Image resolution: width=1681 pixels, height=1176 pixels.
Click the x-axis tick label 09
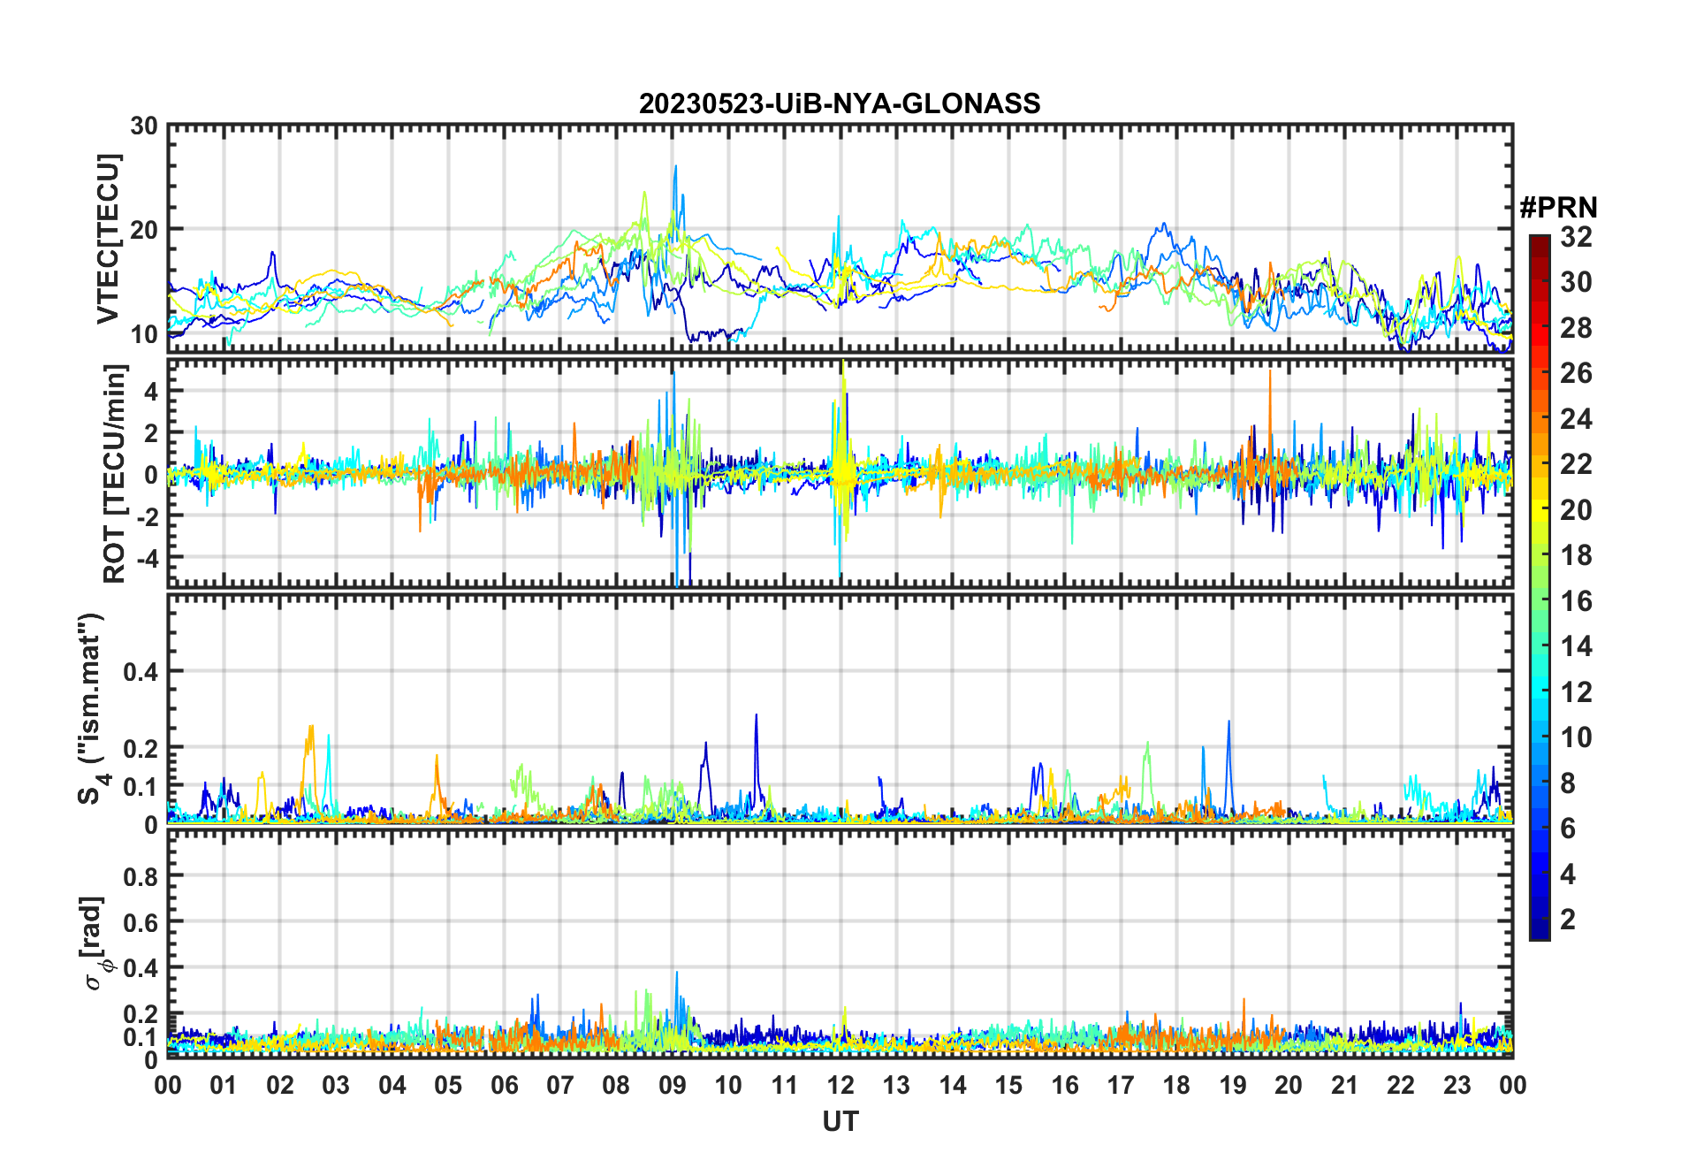(673, 1085)
